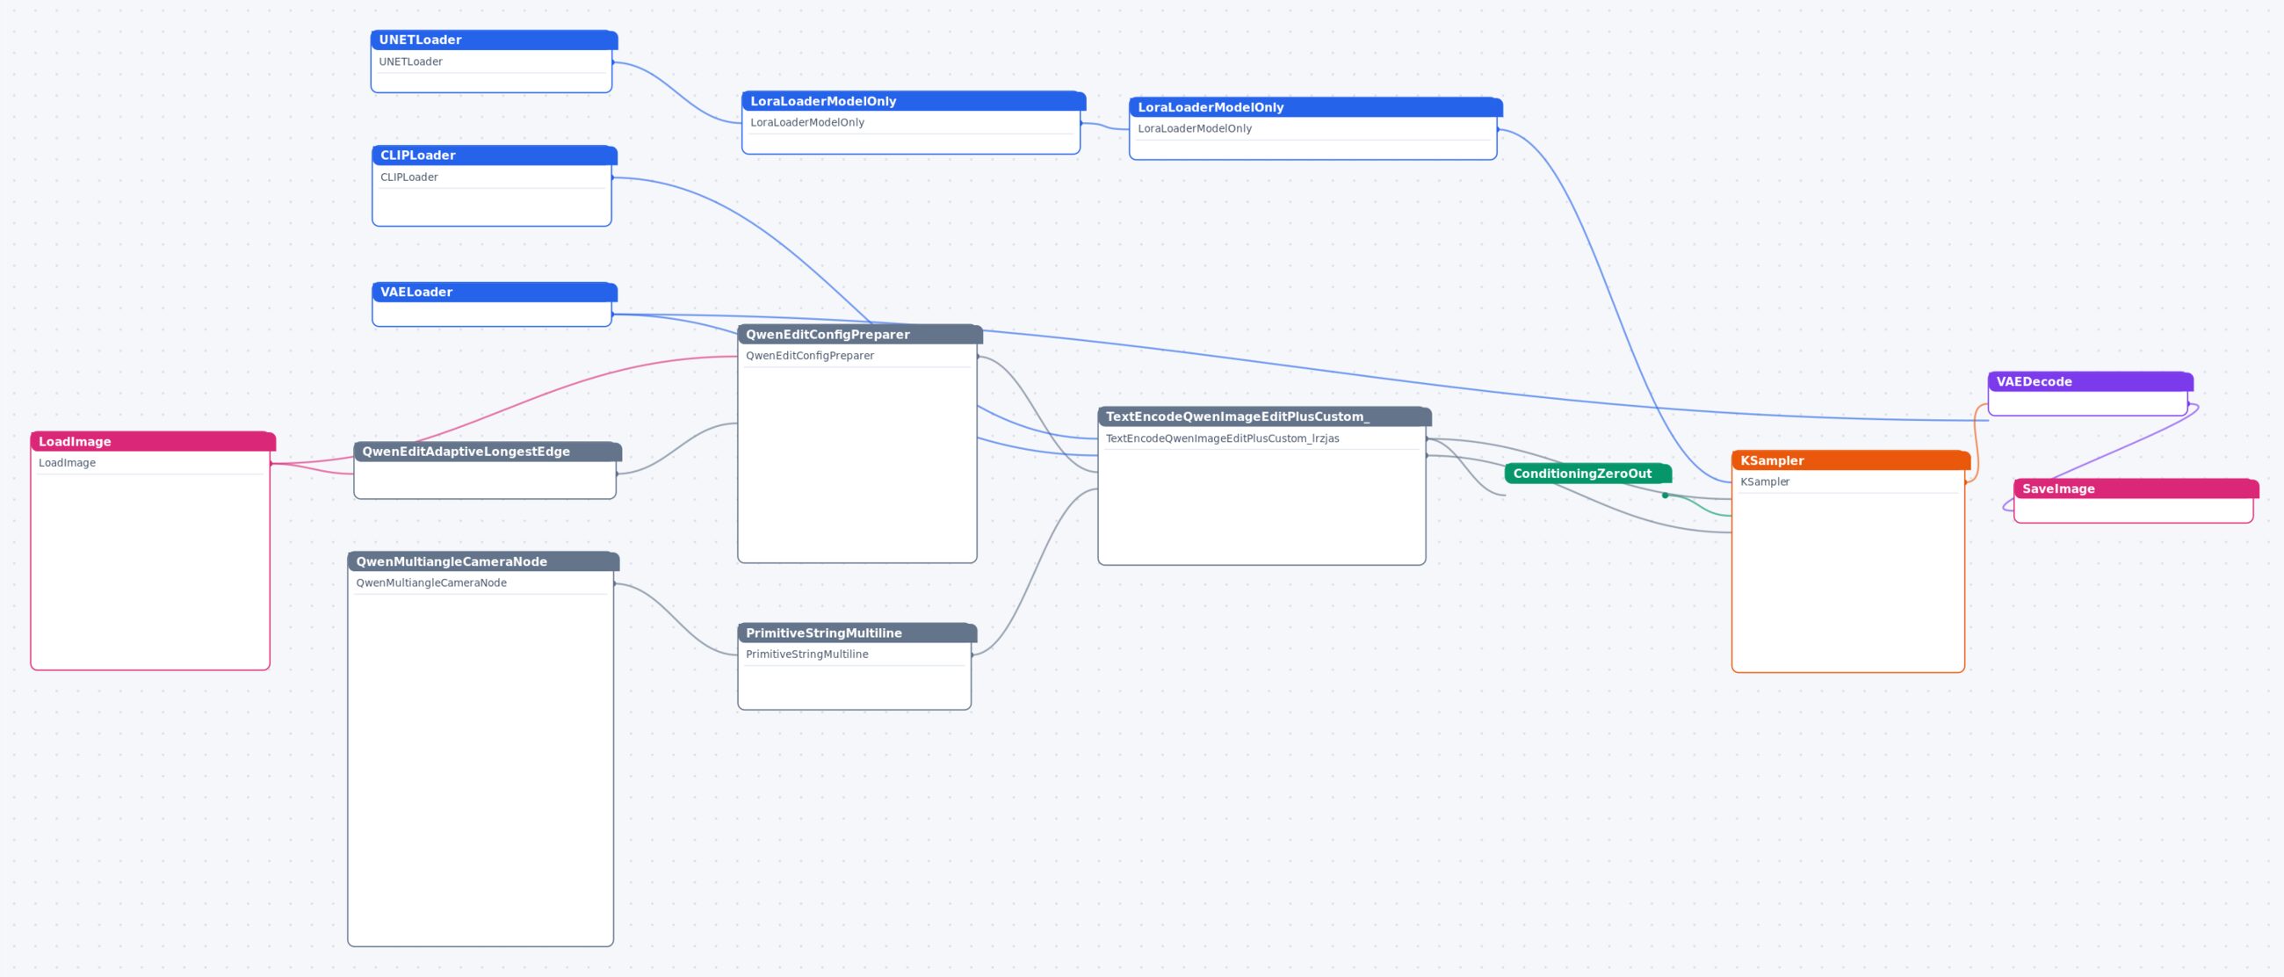Click the VAELoader node header

(494, 292)
